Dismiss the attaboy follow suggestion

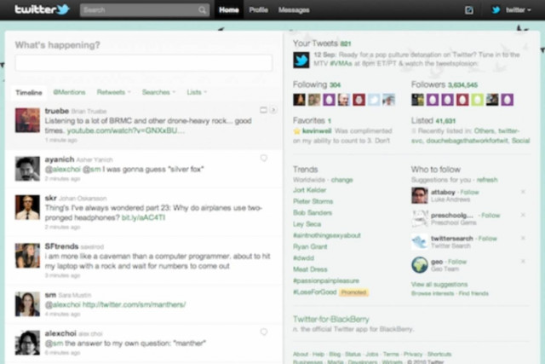tap(523, 192)
